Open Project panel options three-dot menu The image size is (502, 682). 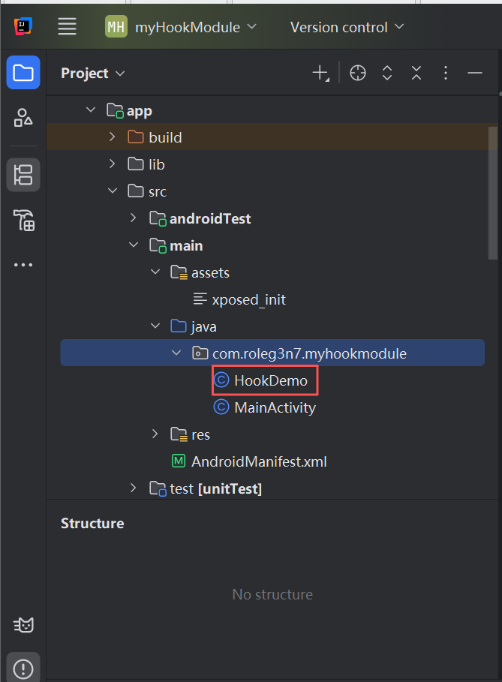(x=446, y=73)
